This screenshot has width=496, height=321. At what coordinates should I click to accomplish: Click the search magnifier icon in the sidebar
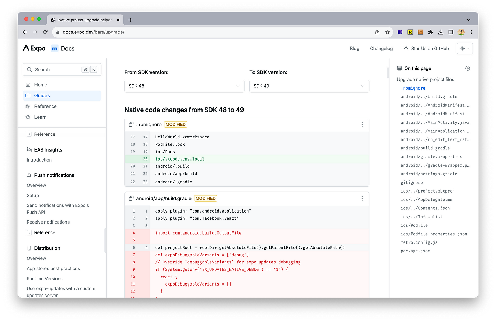click(x=30, y=69)
